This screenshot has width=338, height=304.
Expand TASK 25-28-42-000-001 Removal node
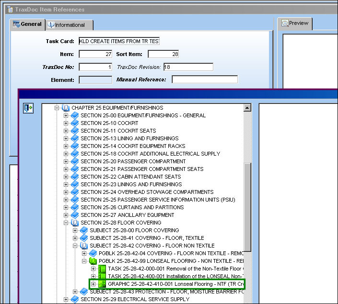tap(93, 269)
